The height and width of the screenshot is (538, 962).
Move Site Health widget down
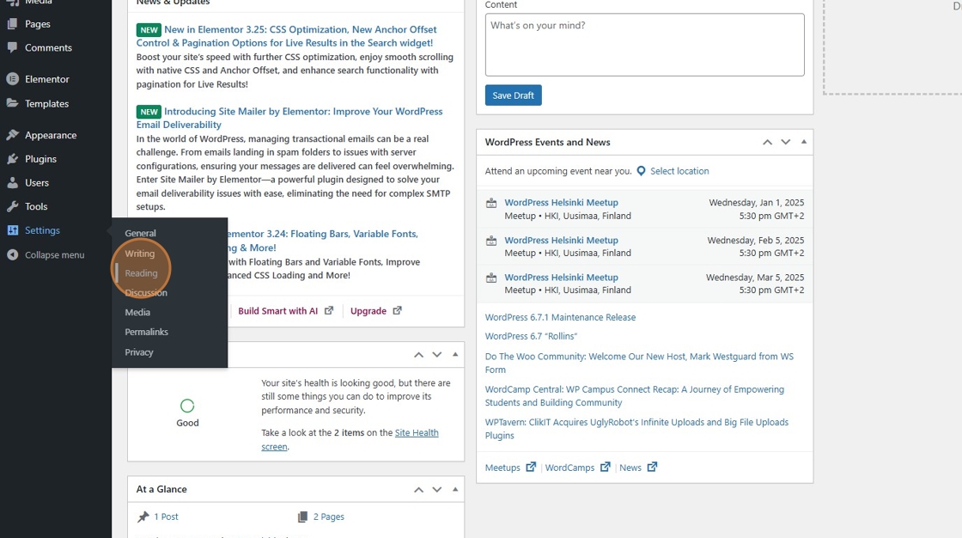[437, 354]
